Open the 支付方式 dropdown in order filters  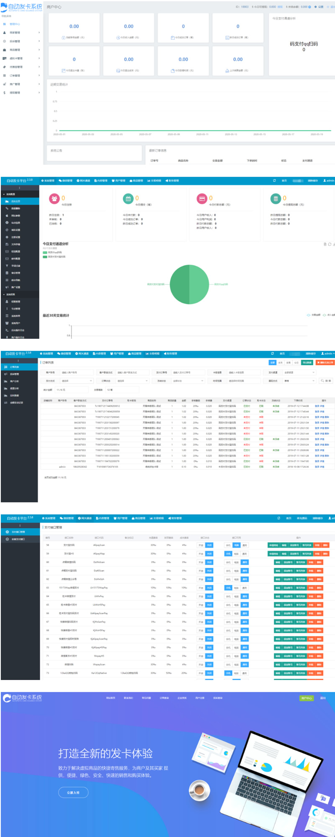coord(77,381)
